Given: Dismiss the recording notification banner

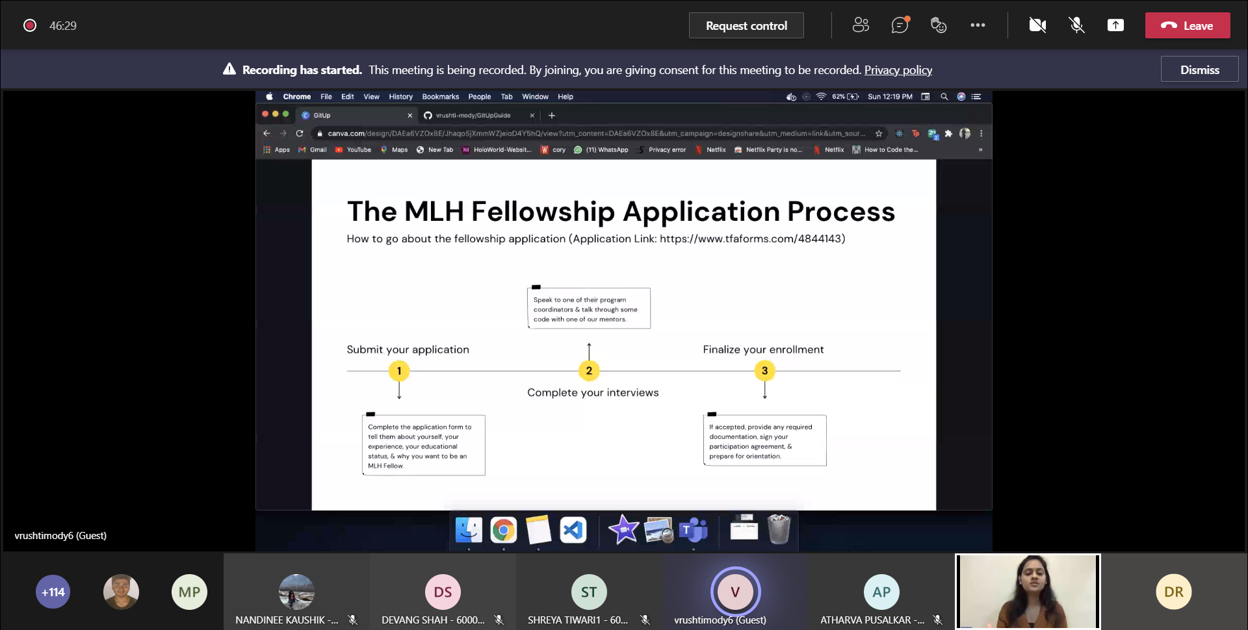Looking at the screenshot, I should 1199,69.
